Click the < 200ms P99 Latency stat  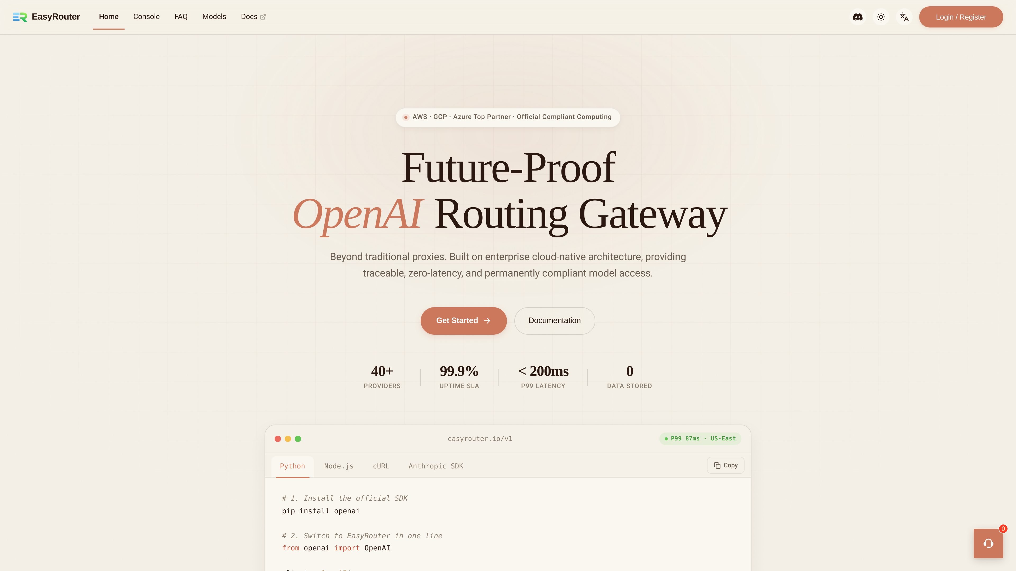[543, 377]
